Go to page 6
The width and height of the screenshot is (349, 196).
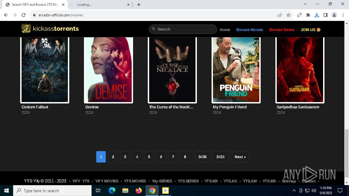[161, 157]
